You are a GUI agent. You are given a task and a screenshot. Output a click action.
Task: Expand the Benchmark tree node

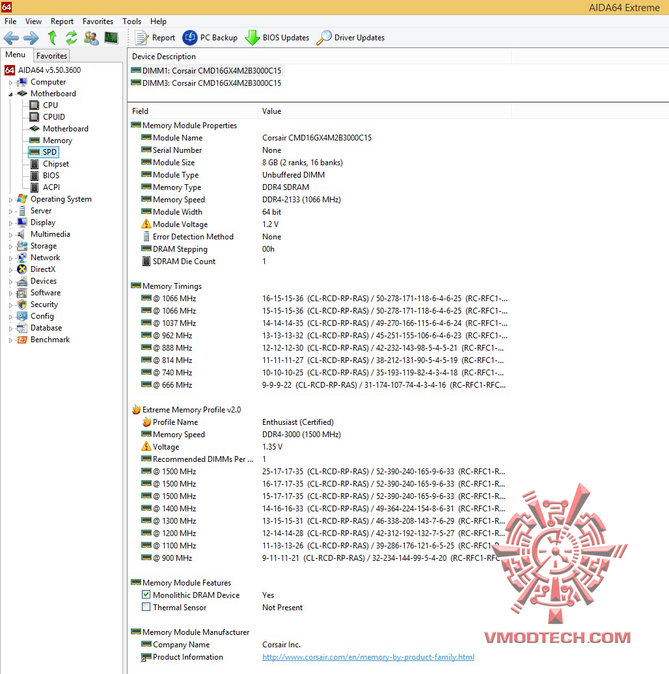pyautogui.click(x=11, y=340)
